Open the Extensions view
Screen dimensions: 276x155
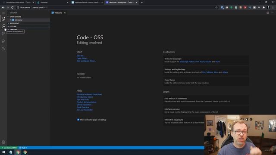point(3,49)
